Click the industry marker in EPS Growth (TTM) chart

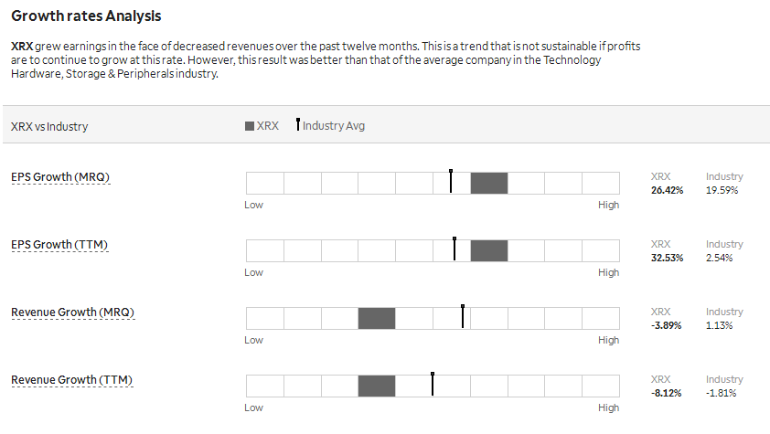click(x=455, y=249)
